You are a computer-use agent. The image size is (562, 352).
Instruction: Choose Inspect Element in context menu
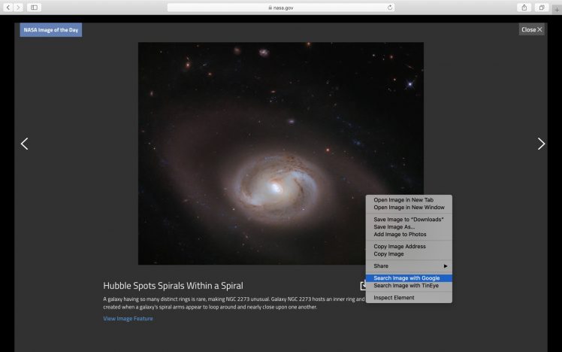click(x=394, y=298)
